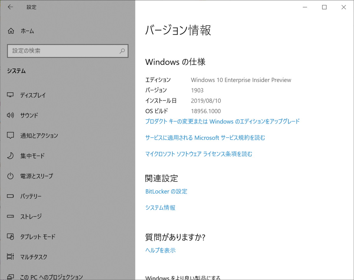Click the 通知とアクション message icon
The height and width of the screenshot is (280, 354).
click(x=11, y=136)
